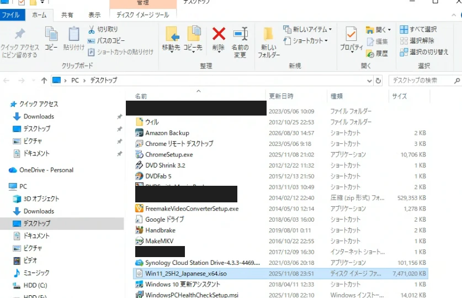Click the Forward navigation arrow
The height and width of the screenshot is (298, 462).
click(x=21, y=80)
